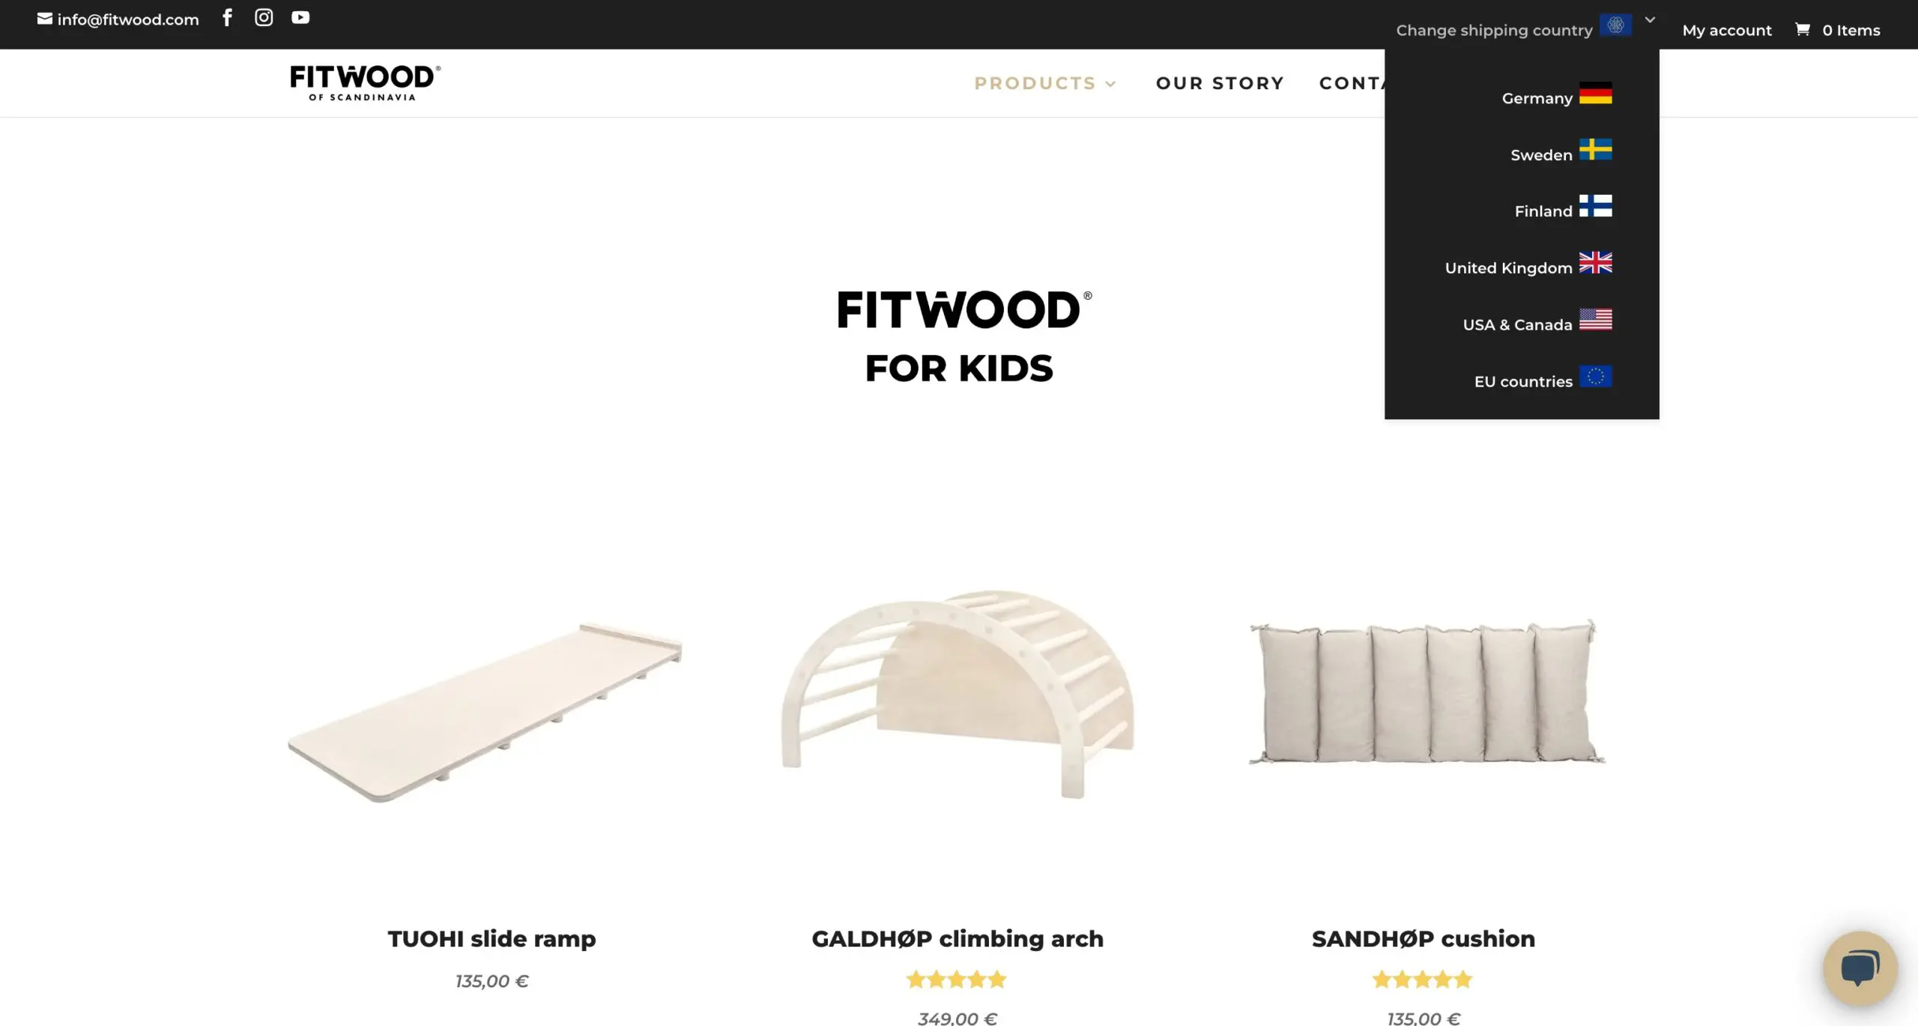The height and width of the screenshot is (1026, 1918).
Task: Expand the Products menu chevron
Action: pyautogui.click(x=1111, y=84)
